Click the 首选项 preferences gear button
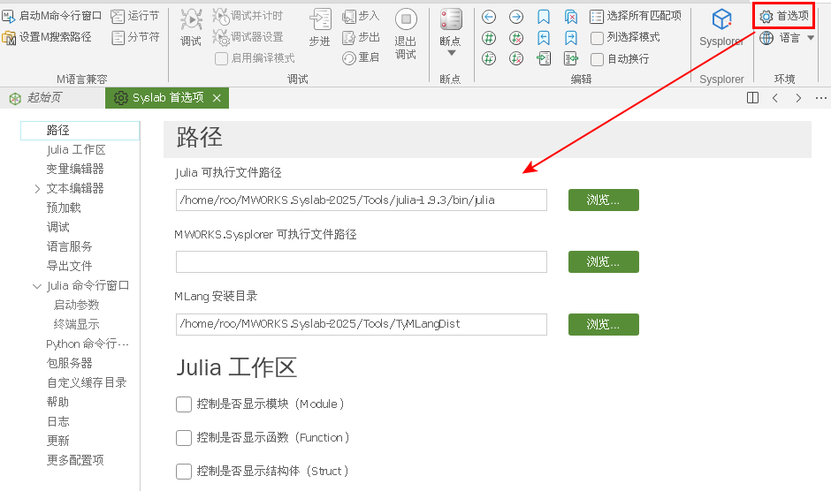The image size is (831, 491). 783,16
